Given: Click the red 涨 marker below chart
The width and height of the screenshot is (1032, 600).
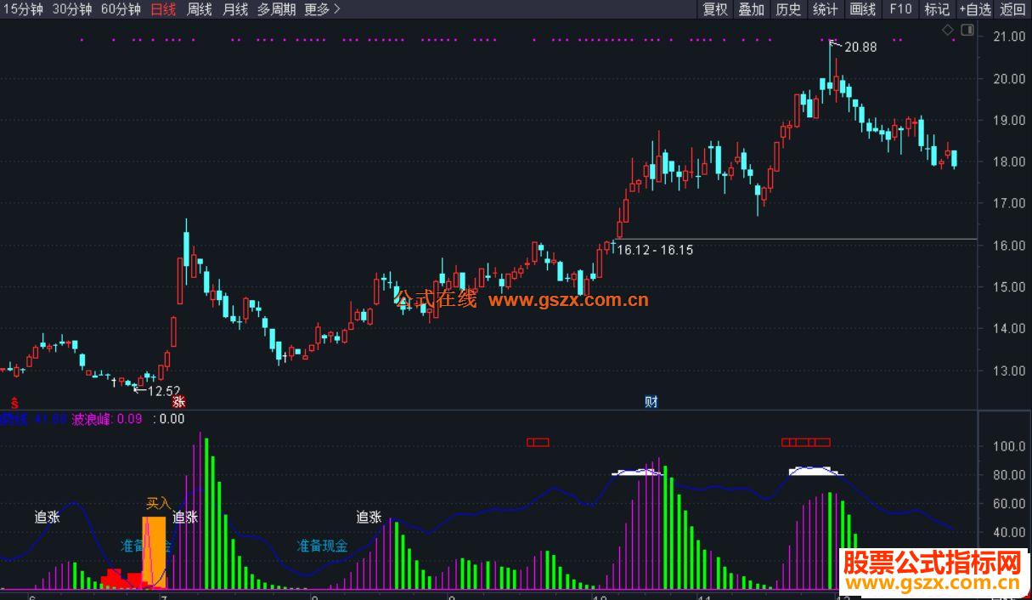Looking at the screenshot, I should tap(178, 401).
